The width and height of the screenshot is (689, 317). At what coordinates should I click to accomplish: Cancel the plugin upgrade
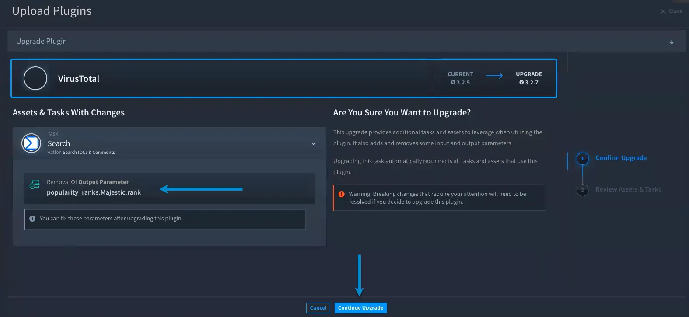click(318, 308)
